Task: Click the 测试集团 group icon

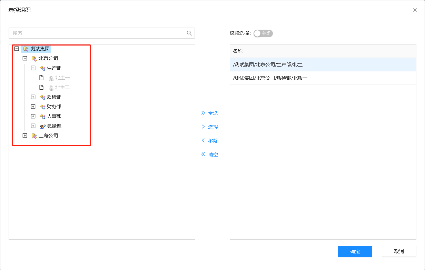Action: tap(26, 49)
